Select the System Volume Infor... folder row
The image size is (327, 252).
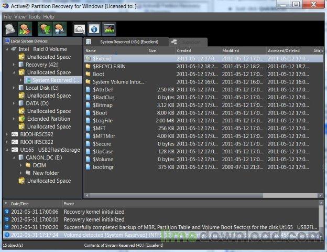pyautogui.click(x=204, y=82)
